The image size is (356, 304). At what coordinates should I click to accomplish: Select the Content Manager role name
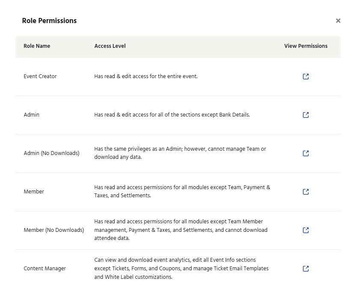pyautogui.click(x=45, y=269)
